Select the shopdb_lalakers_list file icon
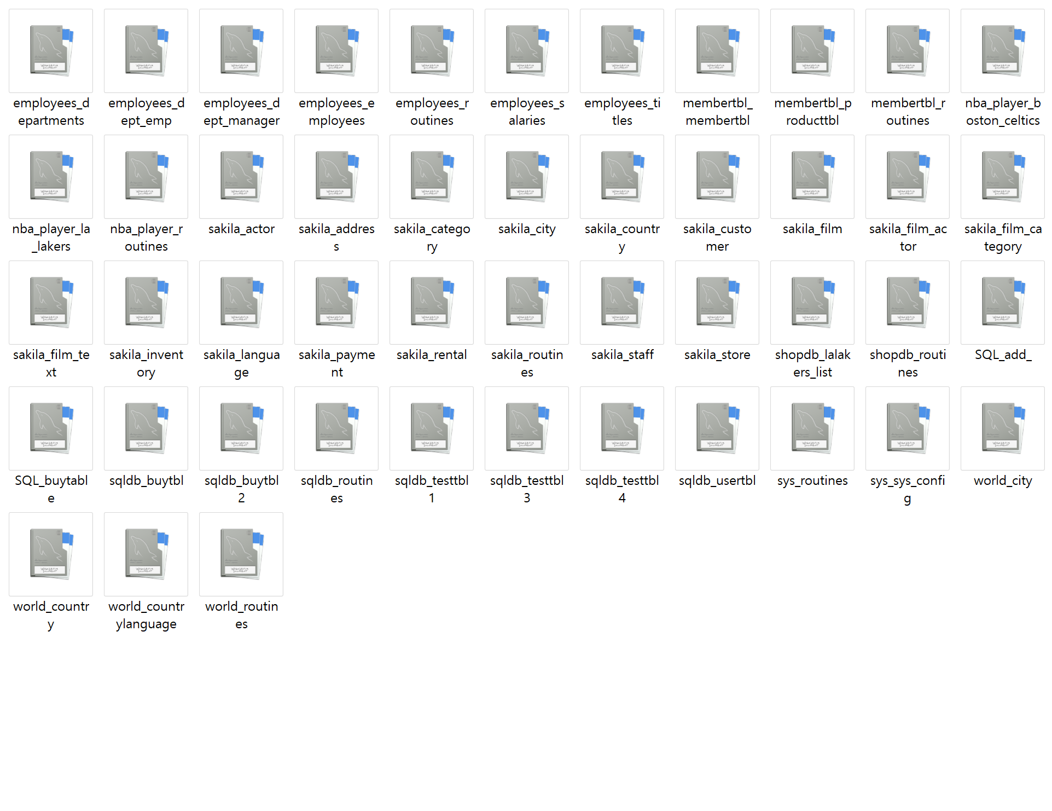The height and width of the screenshot is (811, 1052). [812, 302]
